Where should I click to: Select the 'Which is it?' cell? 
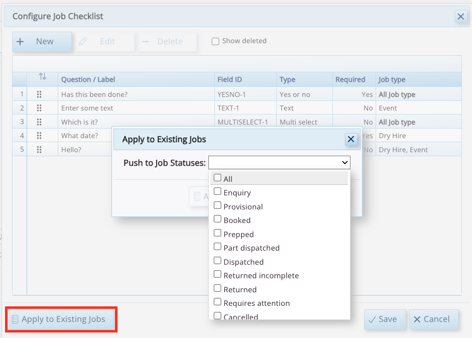point(136,122)
